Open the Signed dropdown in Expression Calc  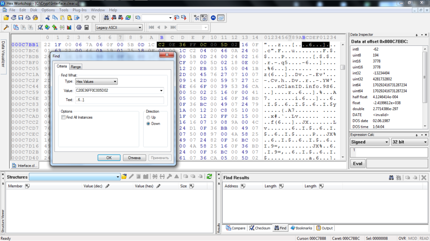coord(369,142)
